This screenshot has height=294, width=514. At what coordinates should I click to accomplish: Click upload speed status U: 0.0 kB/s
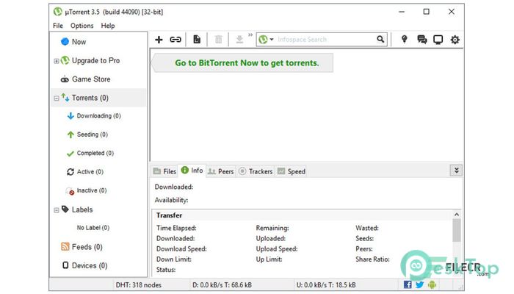(x=326, y=285)
